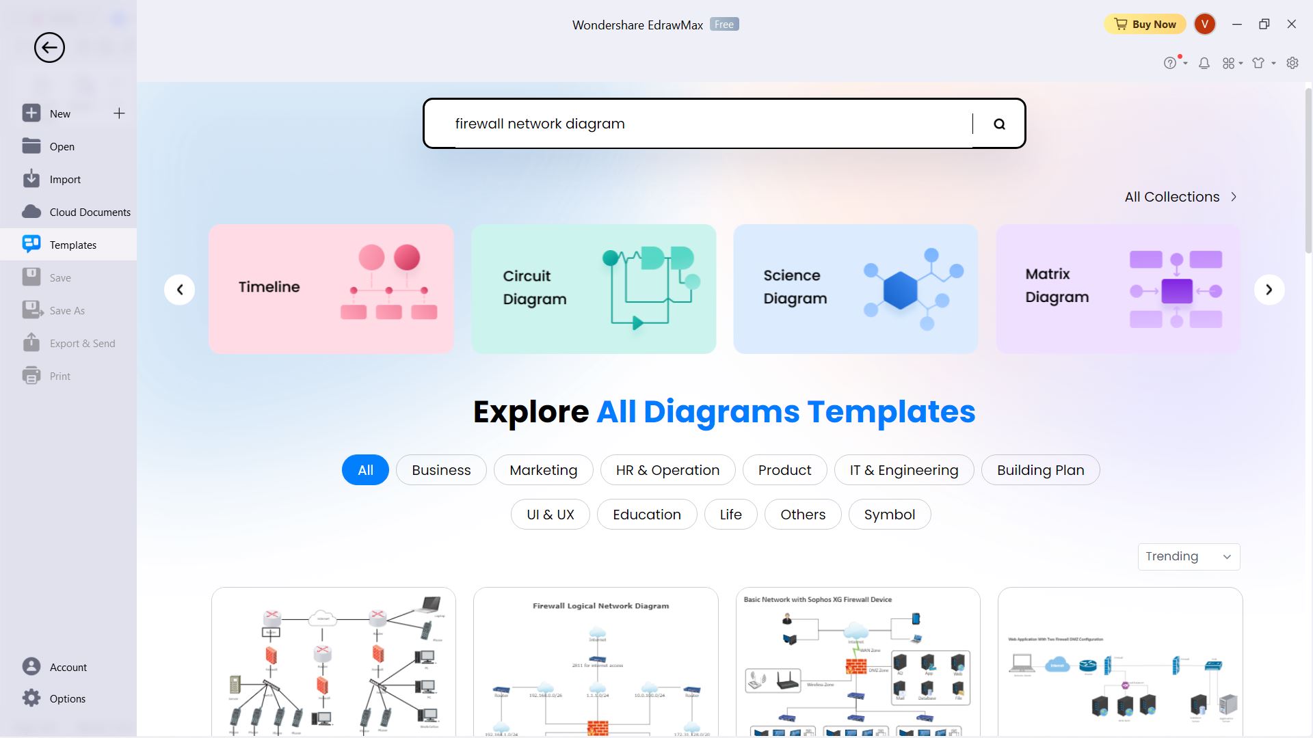Toggle the Symbol category filter
Screen dimensions: 1313x738
[x=889, y=514]
